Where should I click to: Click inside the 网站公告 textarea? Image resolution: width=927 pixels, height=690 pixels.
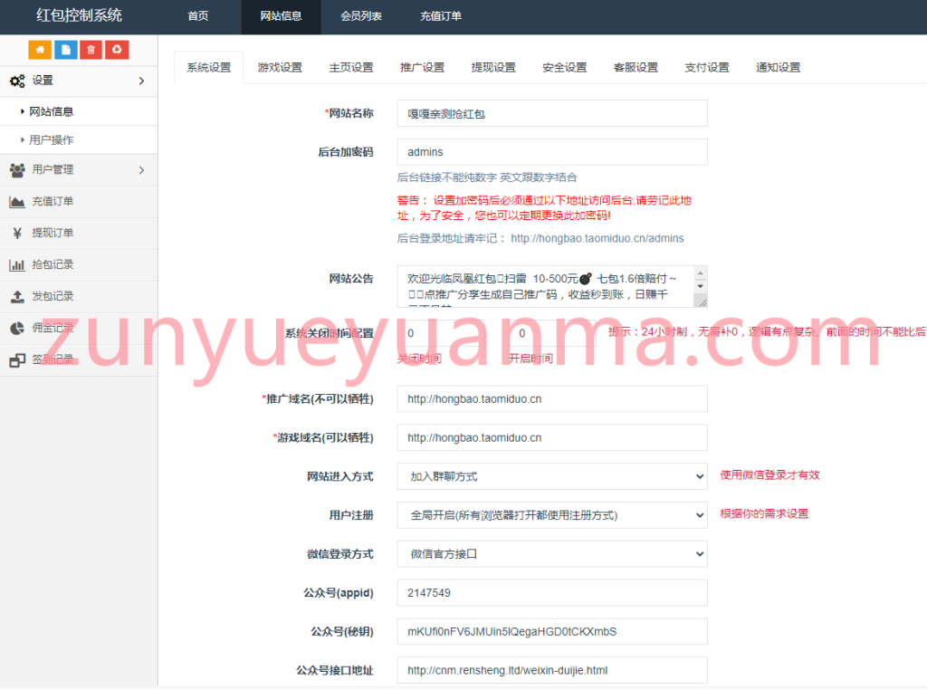tap(546, 286)
